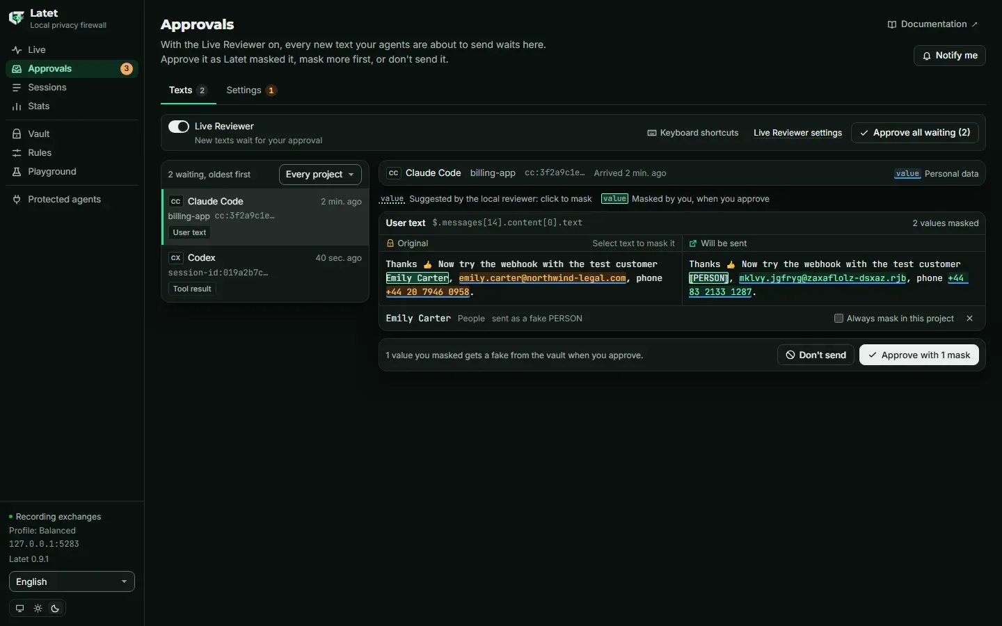Click the CC icon in detail header
Screen dimensions: 1002x626
coord(394,173)
